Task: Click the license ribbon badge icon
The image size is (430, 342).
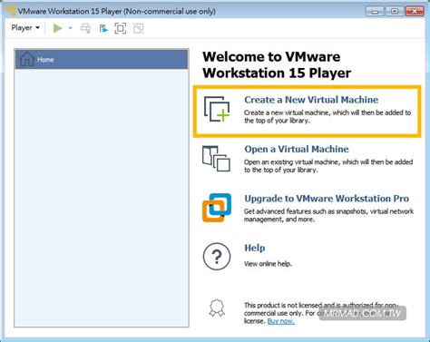Action: 217,308
